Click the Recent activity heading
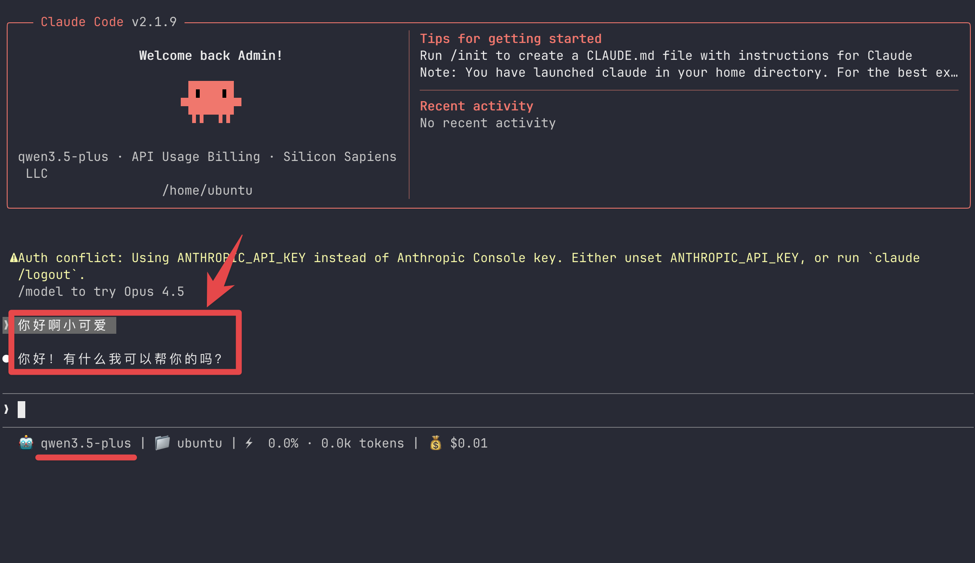The image size is (975, 563). 477,106
